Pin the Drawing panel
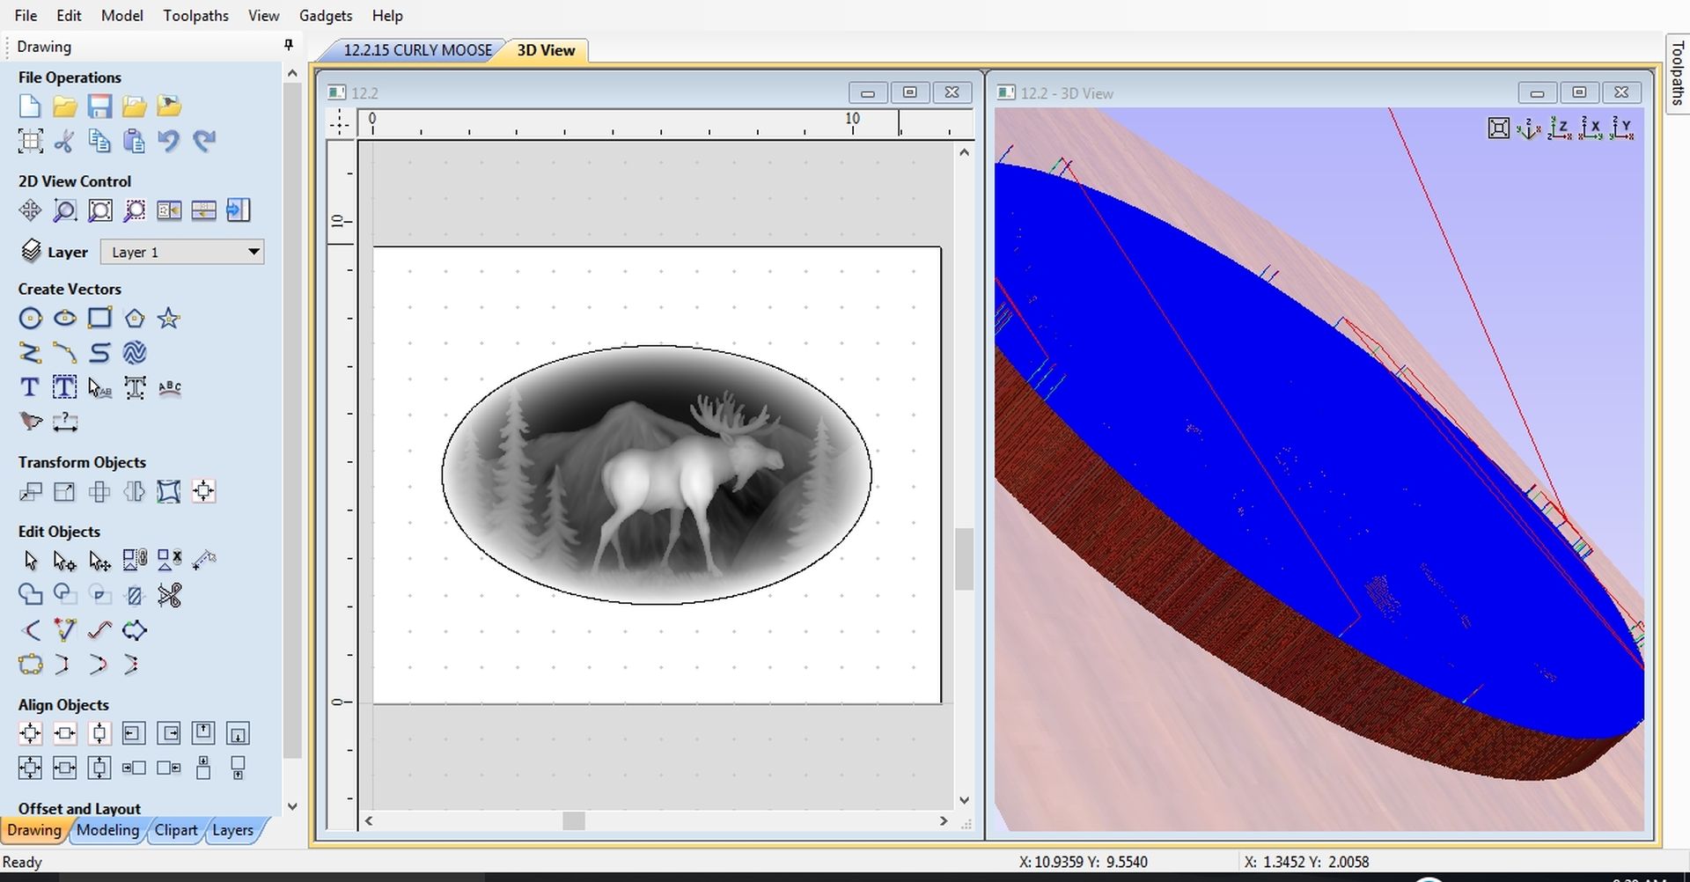This screenshot has height=882, width=1690. tap(288, 45)
